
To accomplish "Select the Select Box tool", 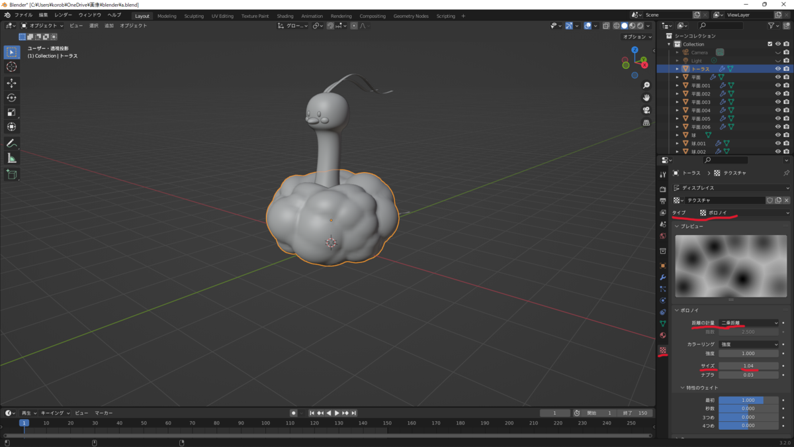I will click(11, 52).
